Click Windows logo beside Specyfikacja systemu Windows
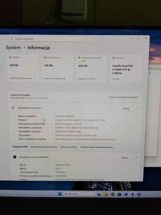 coord(15,157)
